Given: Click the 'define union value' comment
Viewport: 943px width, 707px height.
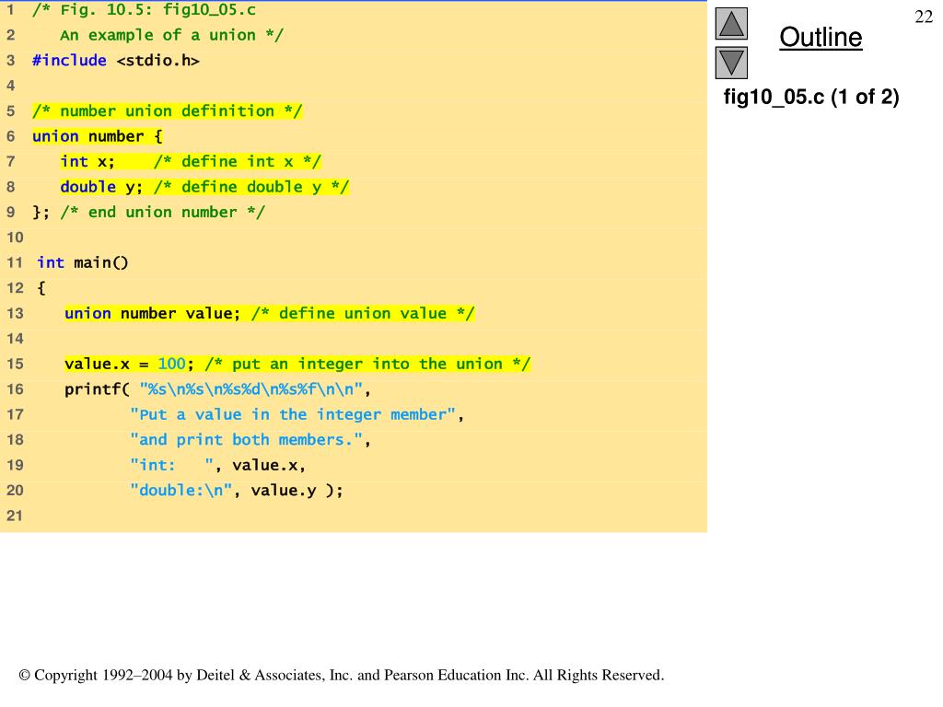Looking at the screenshot, I should (363, 313).
